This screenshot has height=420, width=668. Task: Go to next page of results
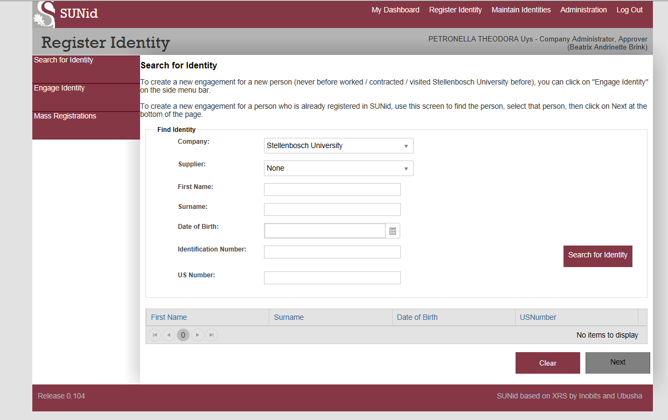[x=198, y=335]
